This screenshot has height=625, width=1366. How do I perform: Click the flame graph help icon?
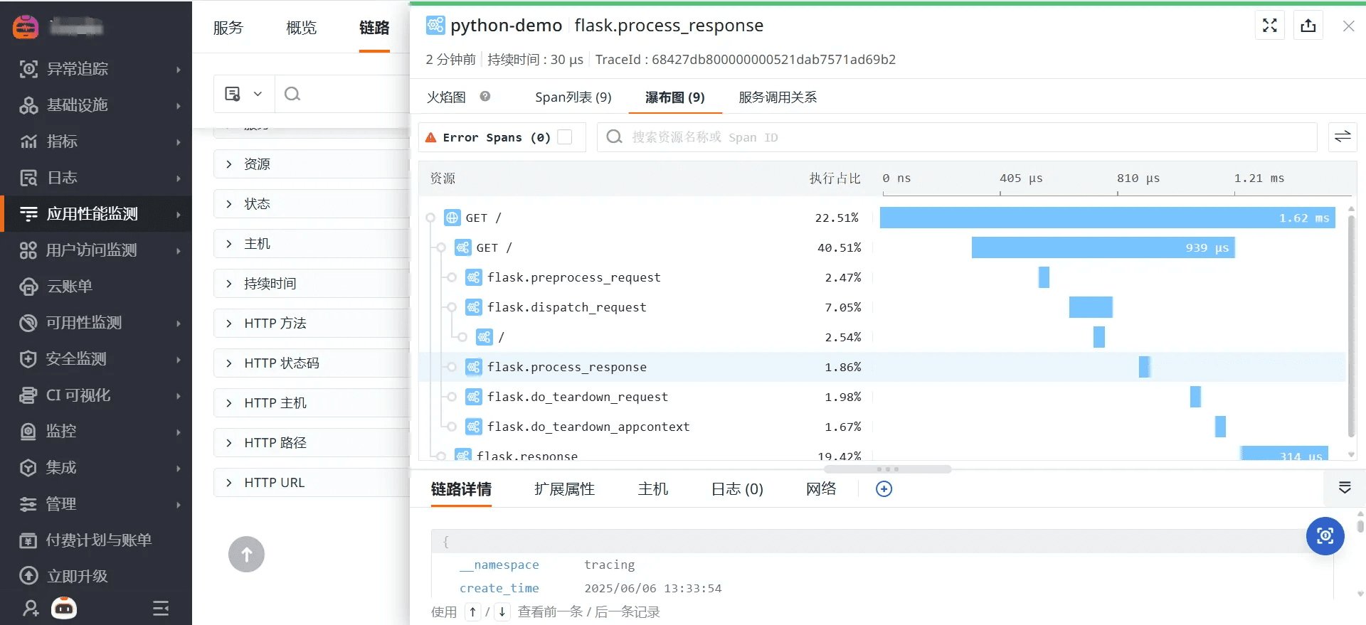point(485,97)
